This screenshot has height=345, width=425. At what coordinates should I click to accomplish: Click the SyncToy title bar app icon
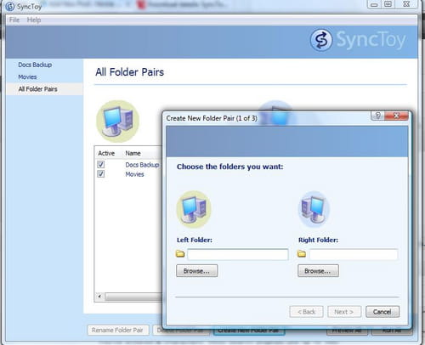(x=9, y=6)
